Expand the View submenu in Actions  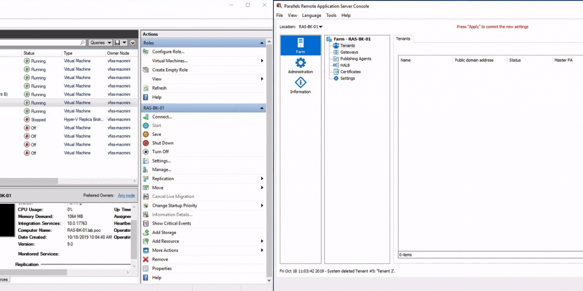(262, 79)
